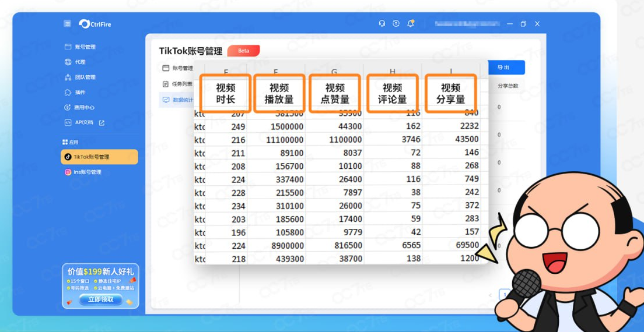644x332 pixels.
Task: Open the blurred account name menu
Action: [468, 24]
